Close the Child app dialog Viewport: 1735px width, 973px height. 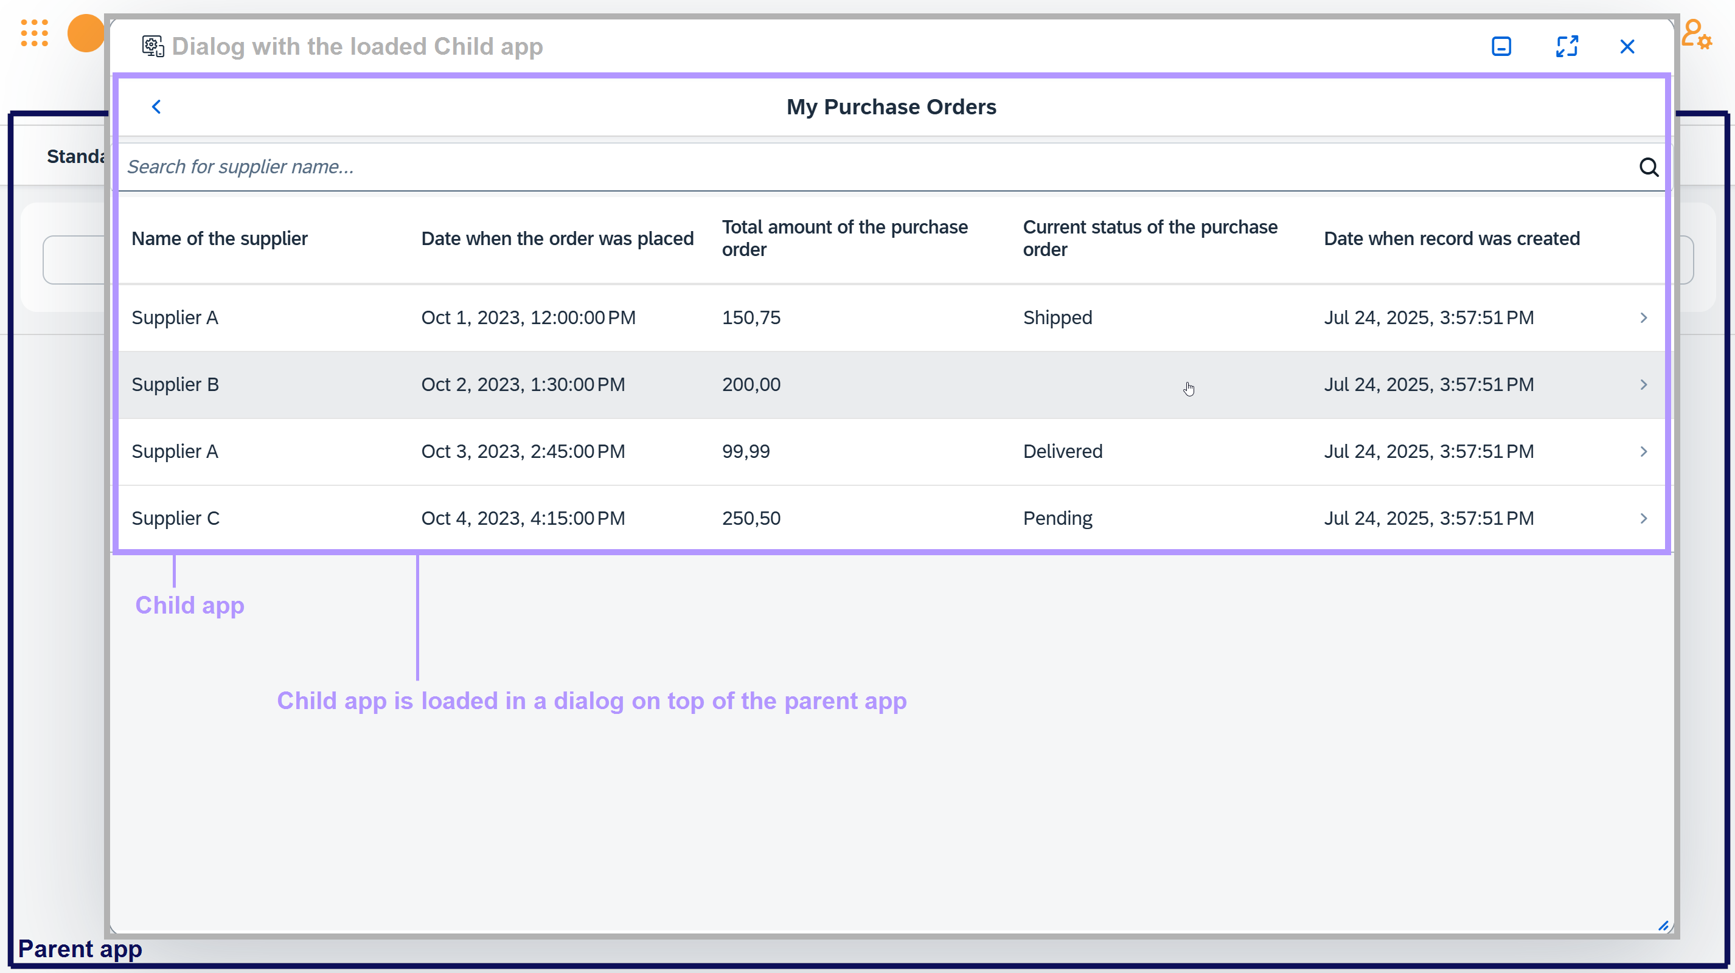1628,46
